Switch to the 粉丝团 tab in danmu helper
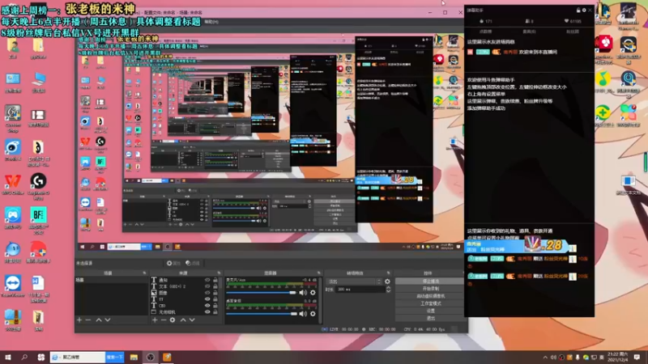Viewport: 648px width, 364px height. (x=573, y=32)
